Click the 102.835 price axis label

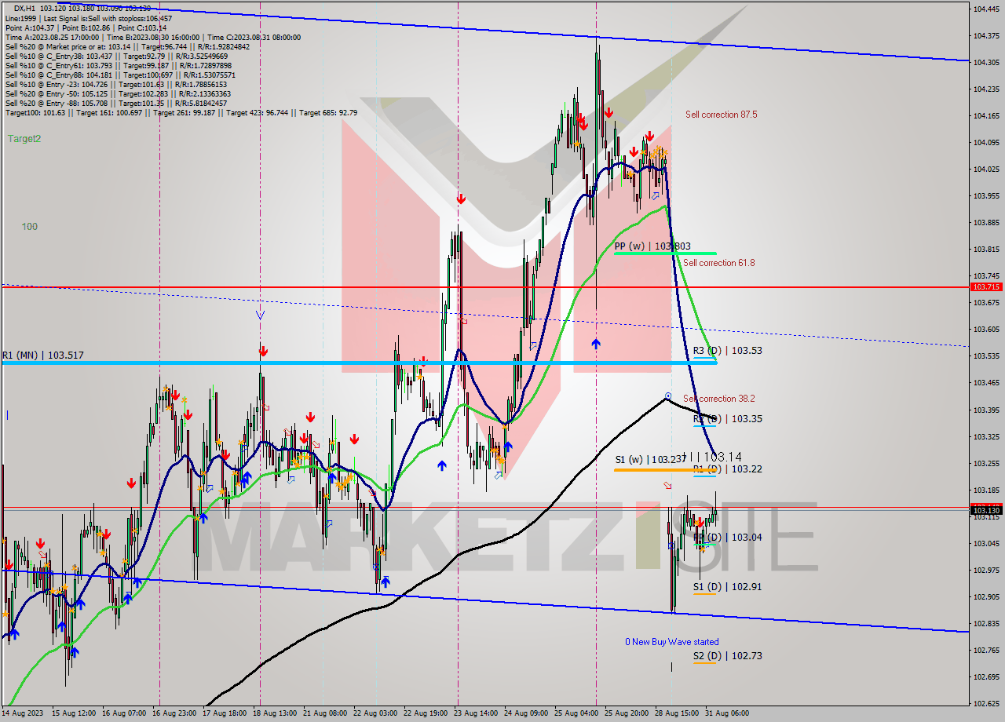[986, 623]
